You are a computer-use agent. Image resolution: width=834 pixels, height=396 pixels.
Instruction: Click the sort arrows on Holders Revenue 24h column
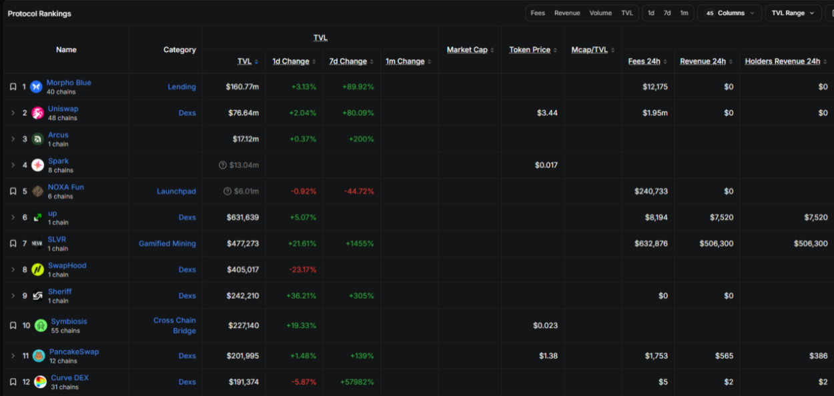pos(825,62)
